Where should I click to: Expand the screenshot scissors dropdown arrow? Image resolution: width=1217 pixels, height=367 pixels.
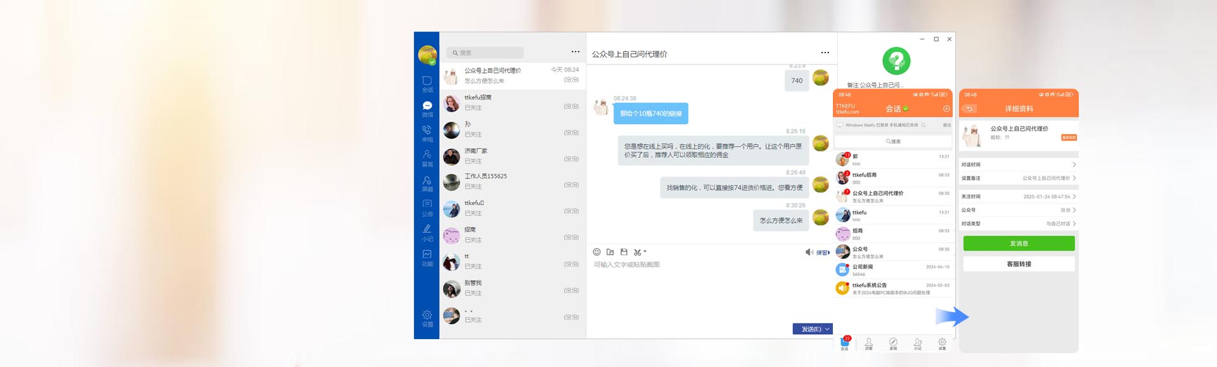pos(645,252)
